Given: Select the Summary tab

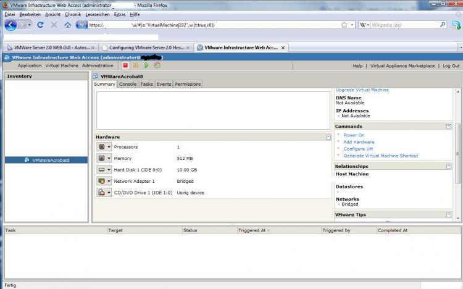Looking at the screenshot, I should pos(104,84).
